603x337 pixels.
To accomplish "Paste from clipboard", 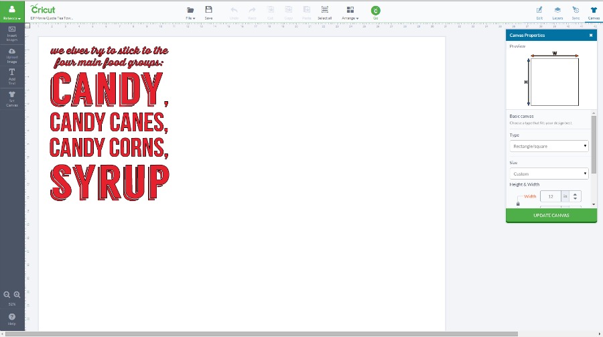I will (x=306, y=13).
